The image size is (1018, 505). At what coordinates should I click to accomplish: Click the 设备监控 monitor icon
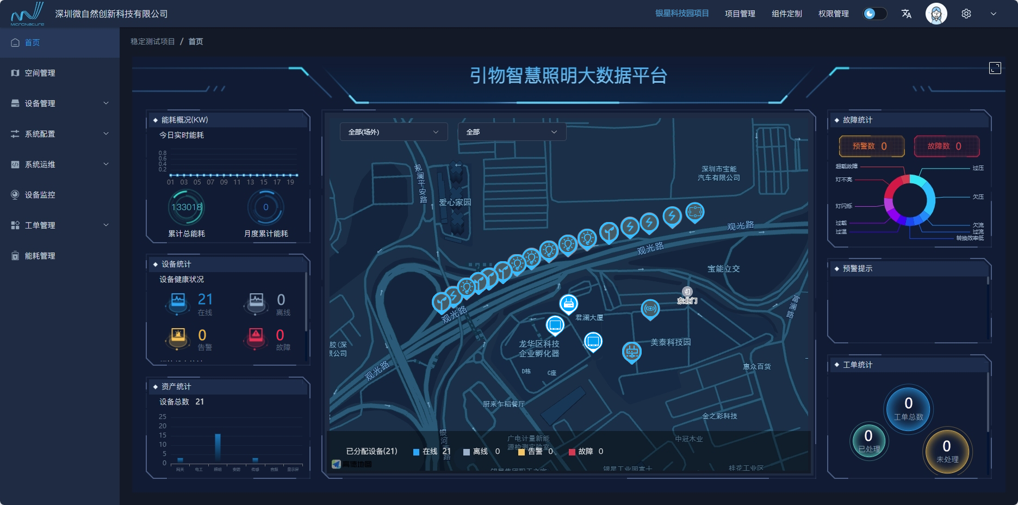point(15,195)
